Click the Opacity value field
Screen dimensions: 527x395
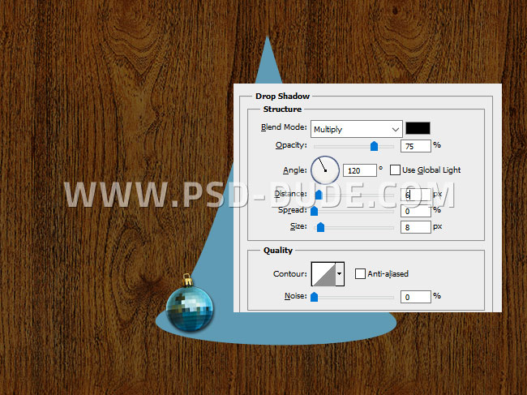pyautogui.click(x=415, y=146)
